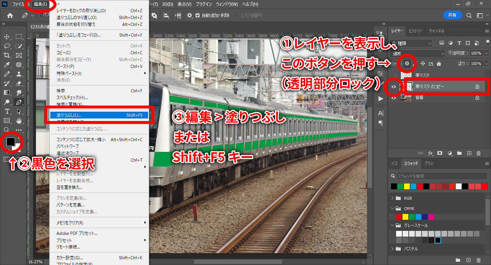Pick the Horizontal Type tool
The image size is (491, 265).
pyautogui.click(x=7, y=111)
